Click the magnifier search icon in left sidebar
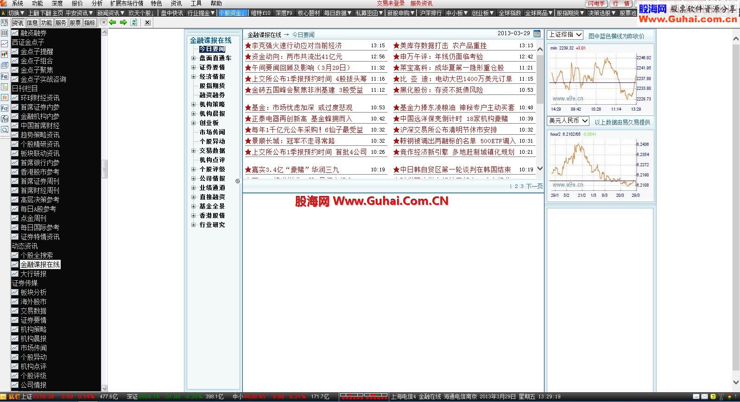Image resolution: width=740 pixels, height=402 pixels. 4,130
